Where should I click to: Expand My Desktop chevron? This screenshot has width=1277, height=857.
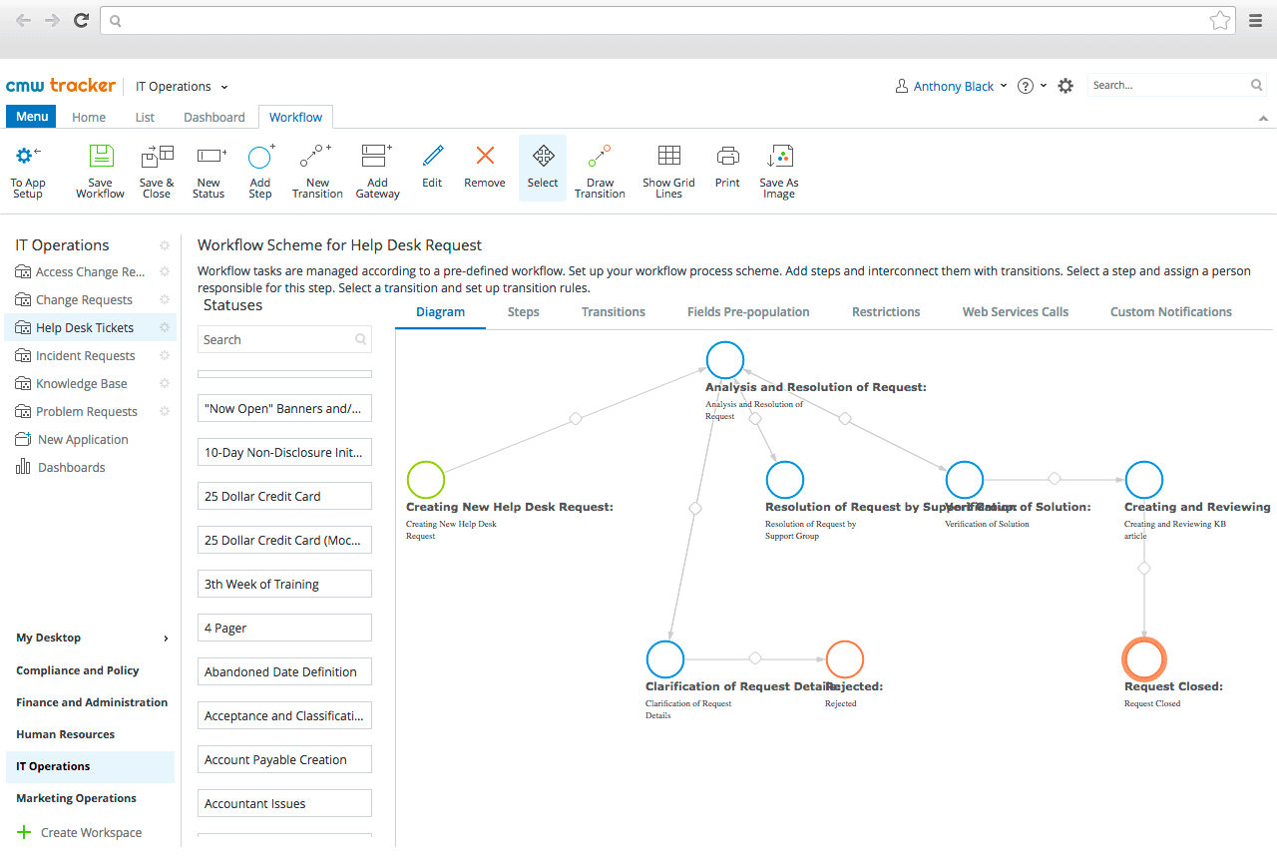click(x=166, y=639)
